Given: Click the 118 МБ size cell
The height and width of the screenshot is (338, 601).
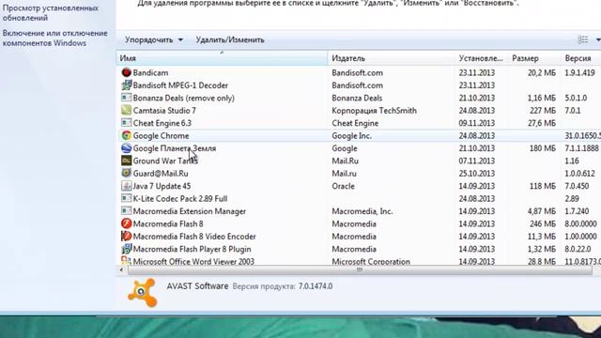Looking at the screenshot, I should click(x=542, y=186).
